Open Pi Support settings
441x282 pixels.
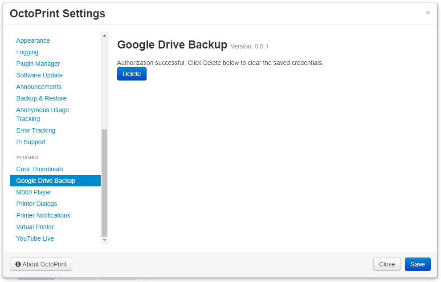pyautogui.click(x=31, y=142)
